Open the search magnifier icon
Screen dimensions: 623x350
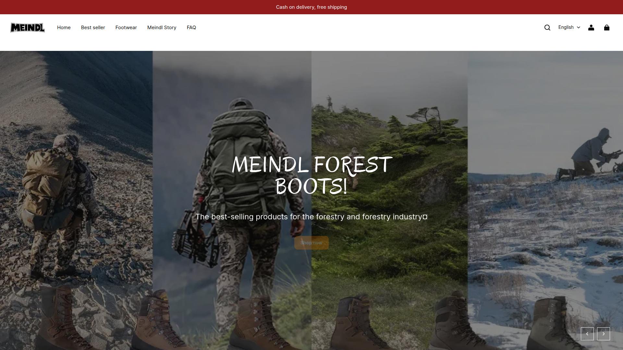click(547, 28)
